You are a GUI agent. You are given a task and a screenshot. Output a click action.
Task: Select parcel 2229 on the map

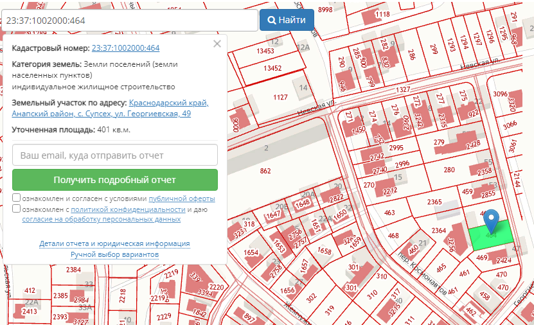tap(164, 317)
